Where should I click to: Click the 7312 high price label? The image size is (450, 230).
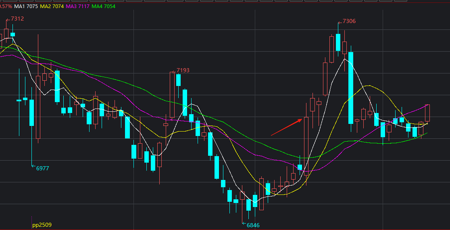click(x=17, y=19)
